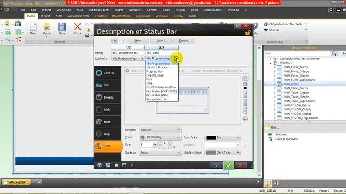
Task: Switch to the Creation ribbon tab
Action: [x=101, y=16]
